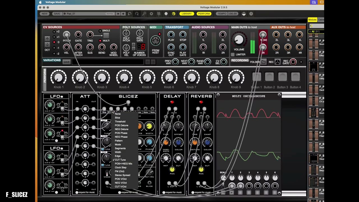Toggle the LIMITER checkbox
359x202 pixels.
coord(233,54)
